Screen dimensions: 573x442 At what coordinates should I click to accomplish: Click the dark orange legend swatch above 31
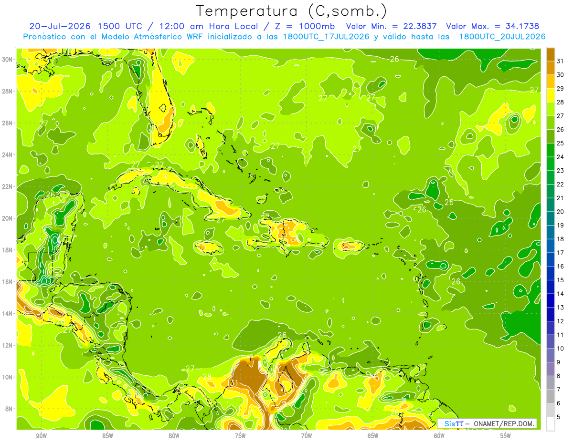tap(551, 54)
